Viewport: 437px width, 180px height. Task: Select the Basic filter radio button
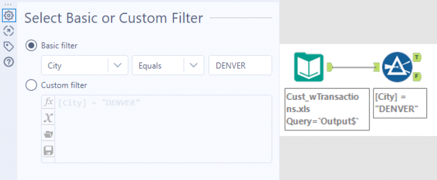pyautogui.click(x=31, y=45)
